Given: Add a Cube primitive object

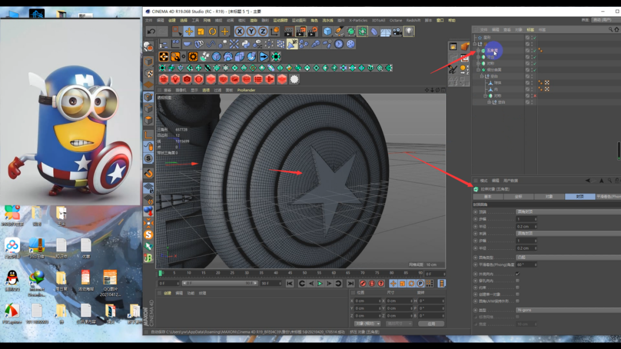Looking at the screenshot, I should coord(327,31).
